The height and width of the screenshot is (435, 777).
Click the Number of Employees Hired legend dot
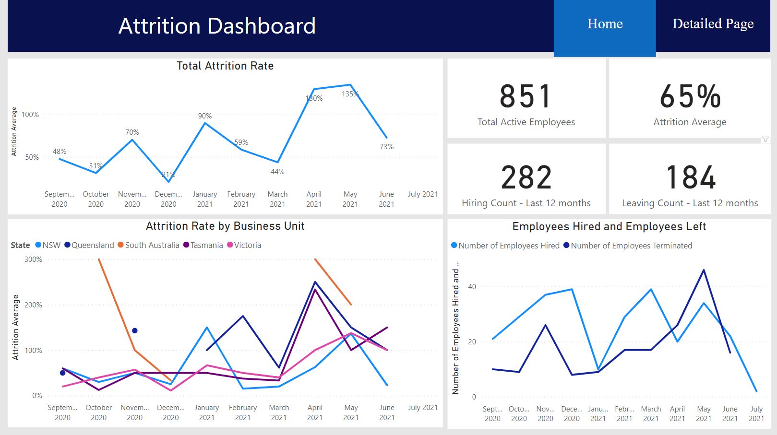coord(454,246)
